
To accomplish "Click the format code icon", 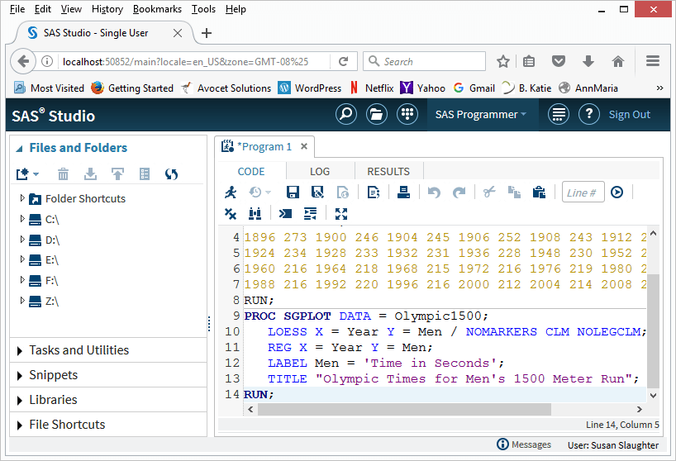I will point(311,214).
